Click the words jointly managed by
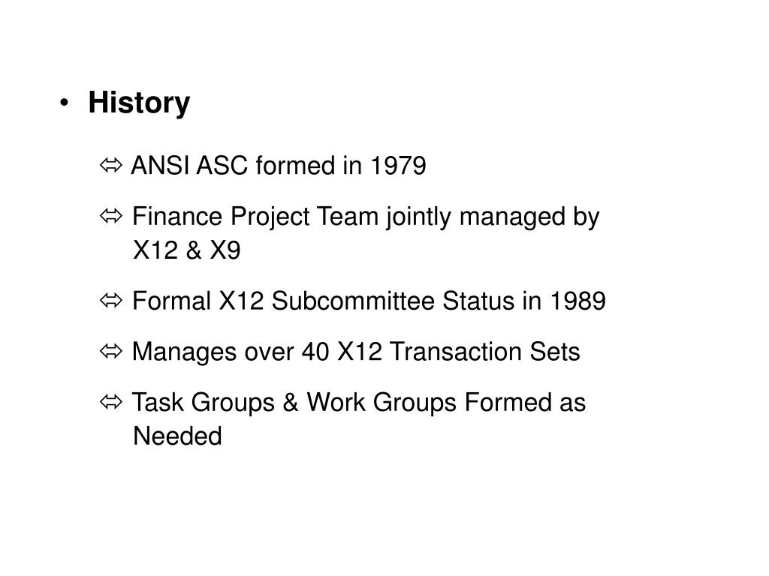Viewport: 769px width, 576px height. 493,217
